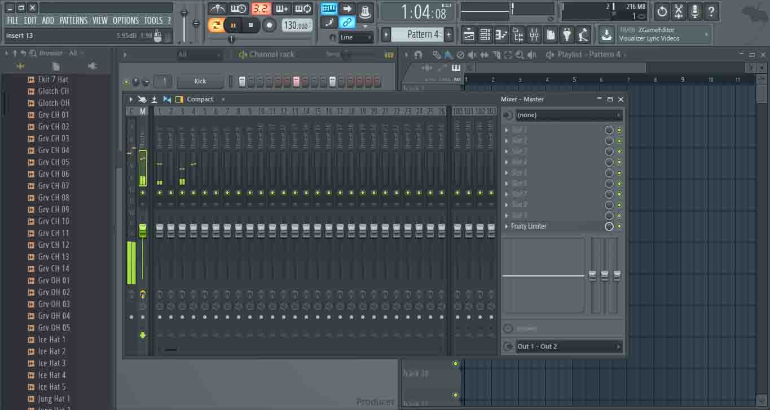
Task: Open the Mixer options arrow menu
Action: pyautogui.click(x=131, y=99)
